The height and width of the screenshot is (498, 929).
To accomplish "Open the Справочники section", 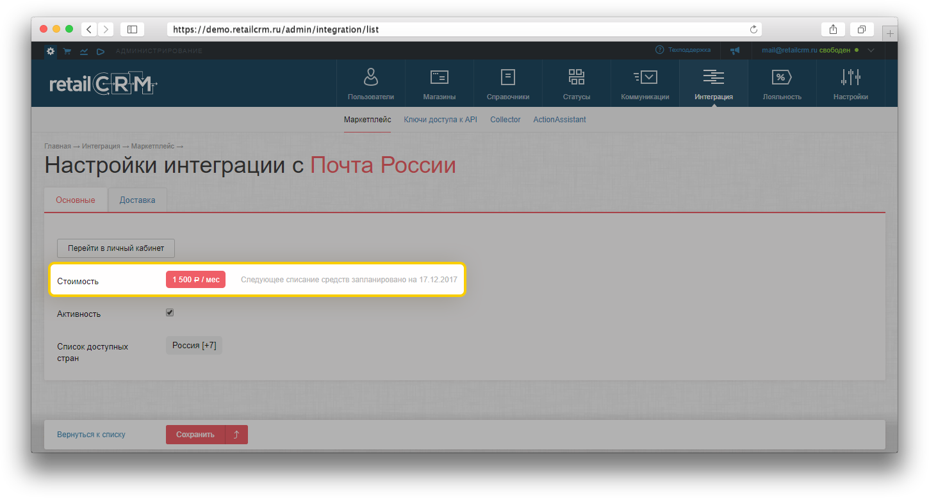I will coord(508,84).
